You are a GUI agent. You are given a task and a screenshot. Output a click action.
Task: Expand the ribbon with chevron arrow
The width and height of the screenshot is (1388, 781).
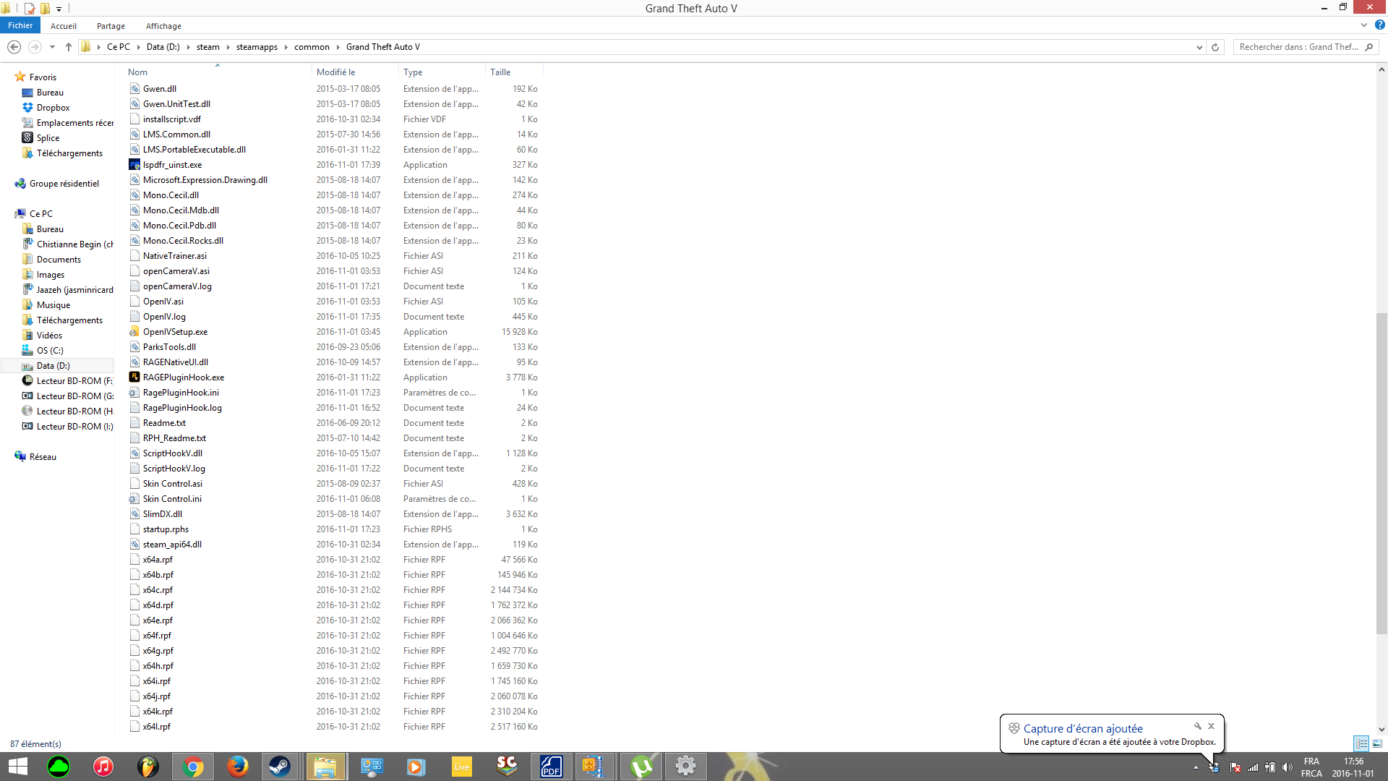click(x=1364, y=25)
